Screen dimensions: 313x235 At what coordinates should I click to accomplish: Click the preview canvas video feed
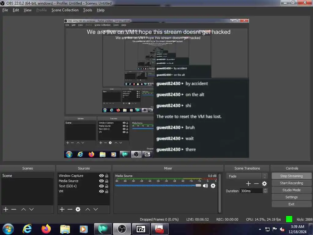(156, 88)
